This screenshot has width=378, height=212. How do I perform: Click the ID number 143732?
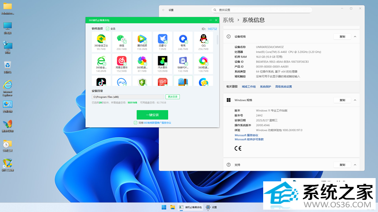pyautogui.click(x=212, y=29)
